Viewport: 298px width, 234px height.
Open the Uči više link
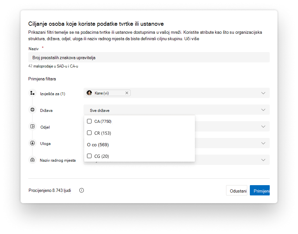point(192,39)
